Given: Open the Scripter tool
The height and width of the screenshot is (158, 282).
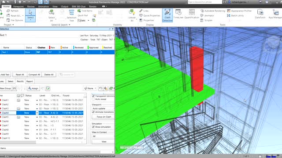Looking at the screenshot, I should pos(207,20).
